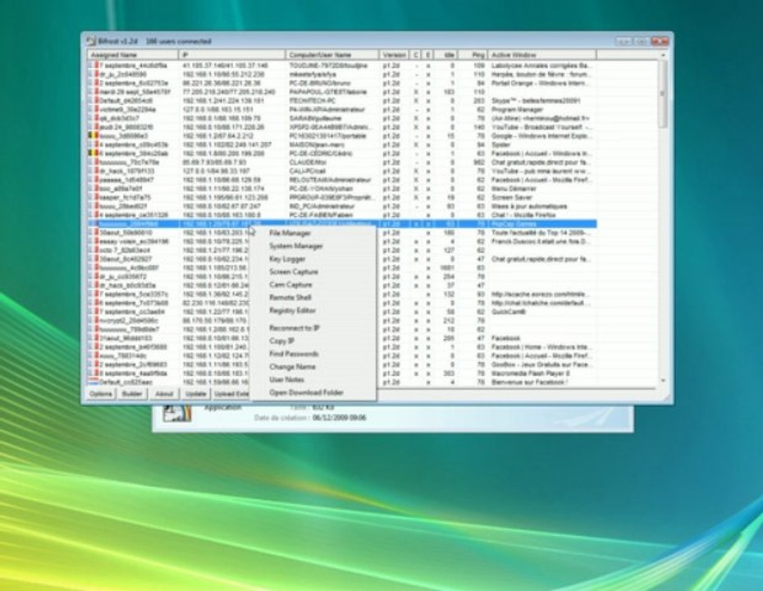Screen dimensions: 763x591
Task: Sort by the Ping column header
Action: click(x=473, y=55)
